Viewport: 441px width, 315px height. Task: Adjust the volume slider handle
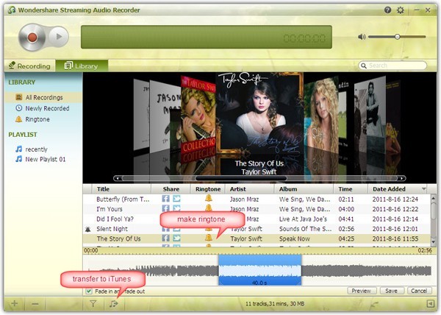click(397, 36)
